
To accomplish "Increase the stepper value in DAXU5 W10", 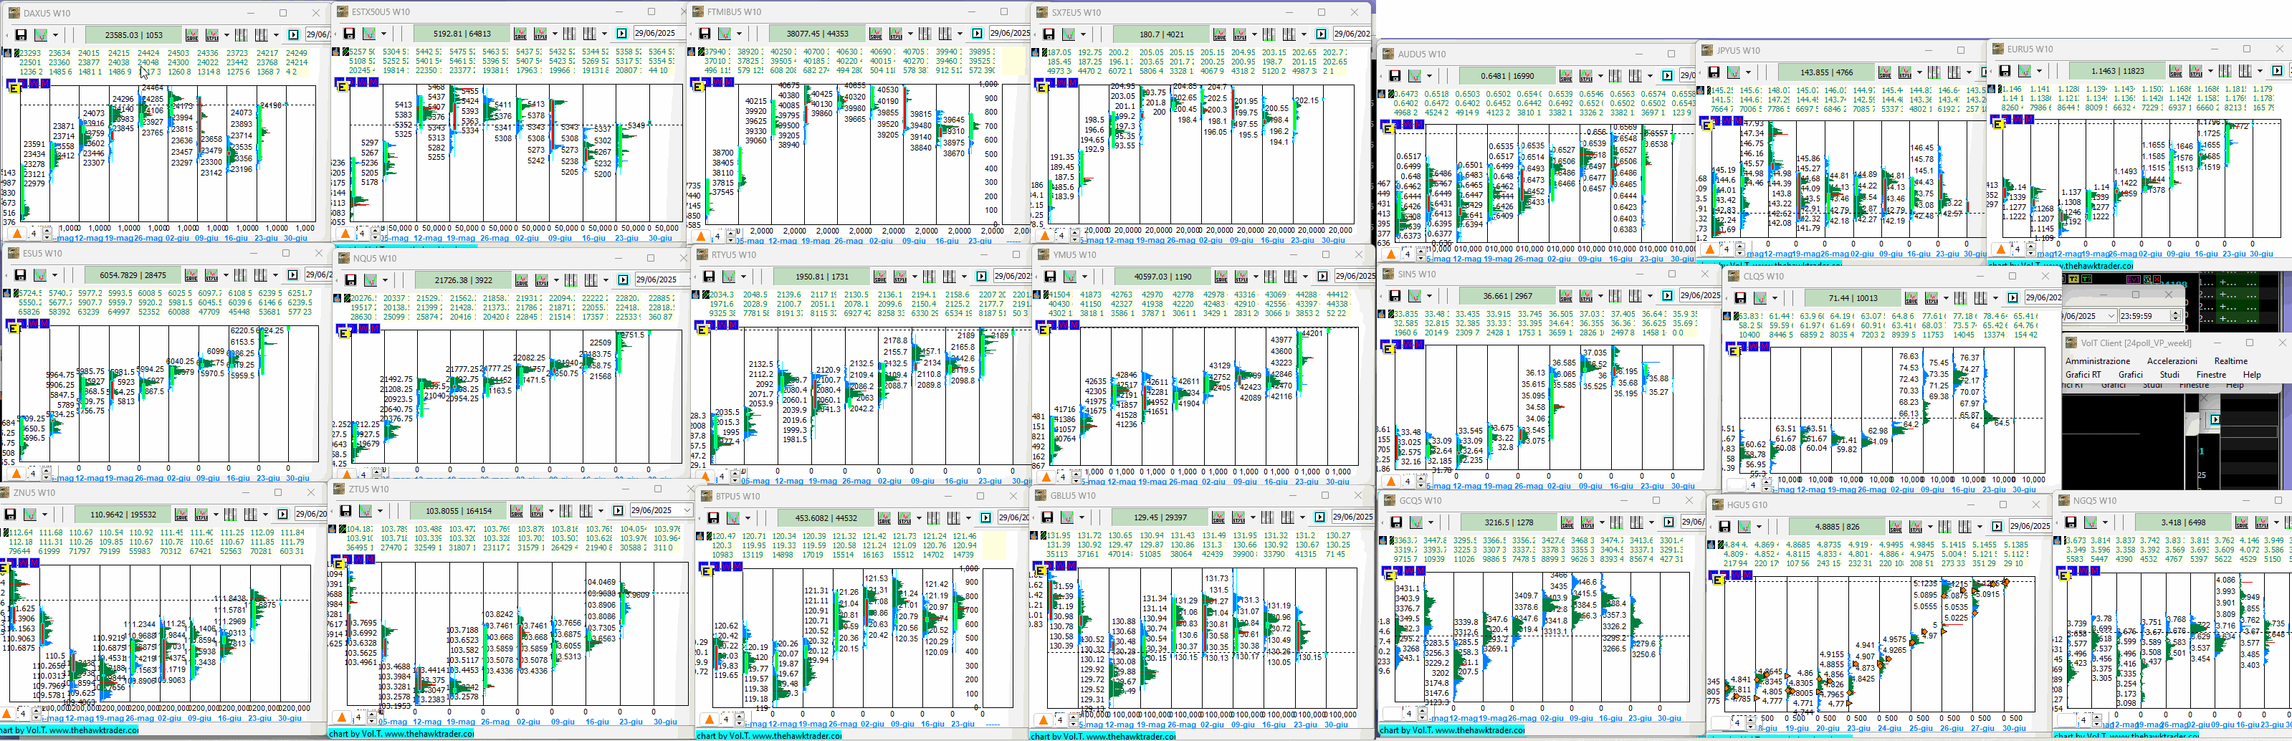I will [x=49, y=229].
